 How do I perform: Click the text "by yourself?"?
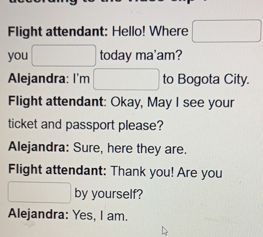pyautogui.click(x=108, y=194)
